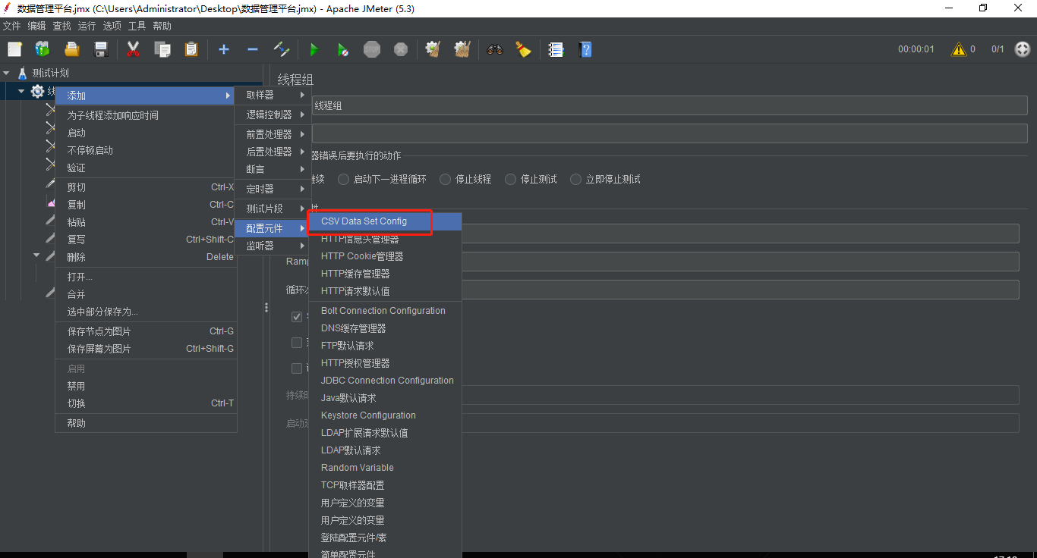Click the grey Stop icon
This screenshot has width=1037, height=558.
tap(372, 49)
